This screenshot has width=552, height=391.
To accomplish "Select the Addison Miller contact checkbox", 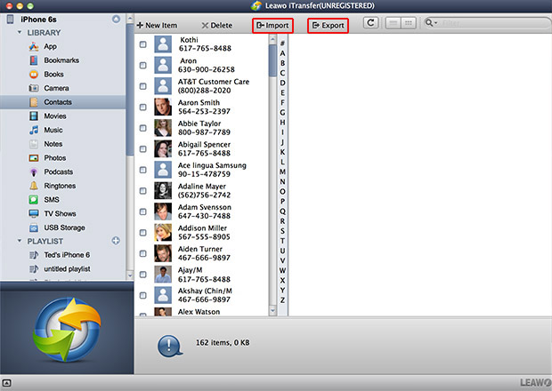I will pyautogui.click(x=143, y=233).
